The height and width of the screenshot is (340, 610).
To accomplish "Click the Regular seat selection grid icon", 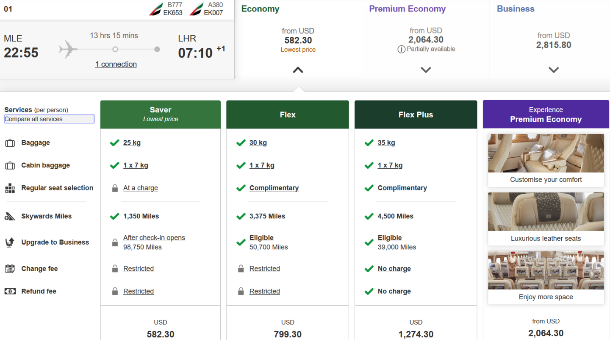I will (x=10, y=188).
